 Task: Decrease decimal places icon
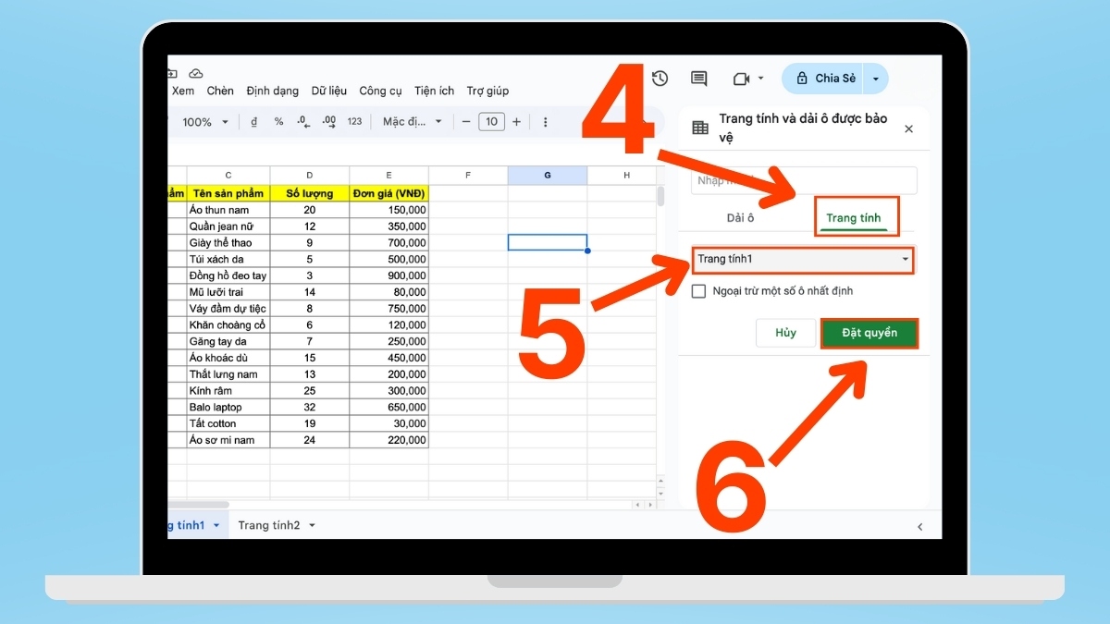[x=303, y=122]
